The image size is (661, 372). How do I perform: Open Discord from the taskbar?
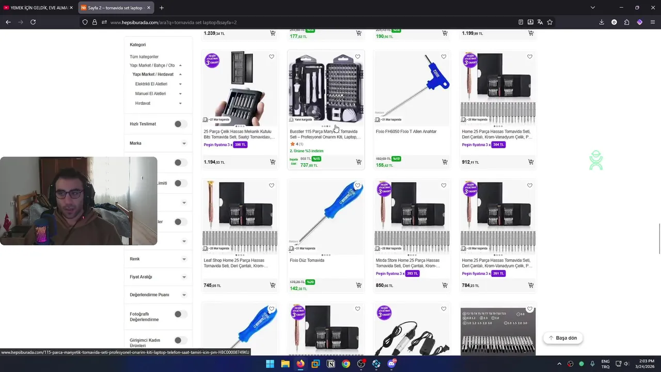coord(391,364)
